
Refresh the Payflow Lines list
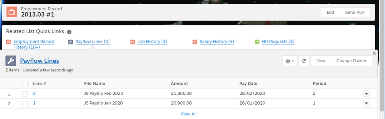point(304,61)
